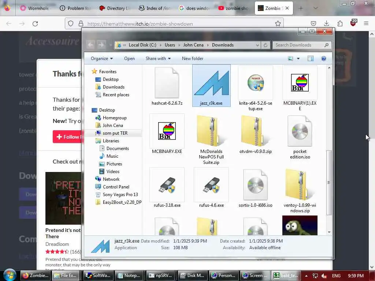Open the Pictures library

pos(114,164)
